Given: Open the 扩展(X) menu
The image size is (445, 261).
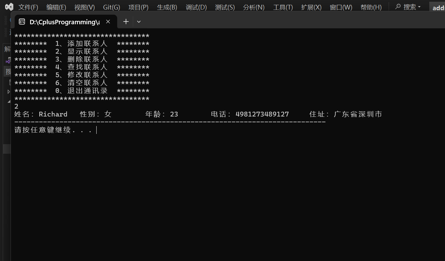Looking at the screenshot, I should coord(311,7).
